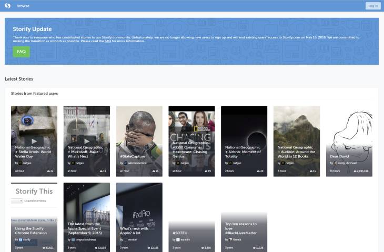This screenshot has width=384, height=252.
Task: Click views eye icon on #StateCapture card
Action: pos(154,171)
